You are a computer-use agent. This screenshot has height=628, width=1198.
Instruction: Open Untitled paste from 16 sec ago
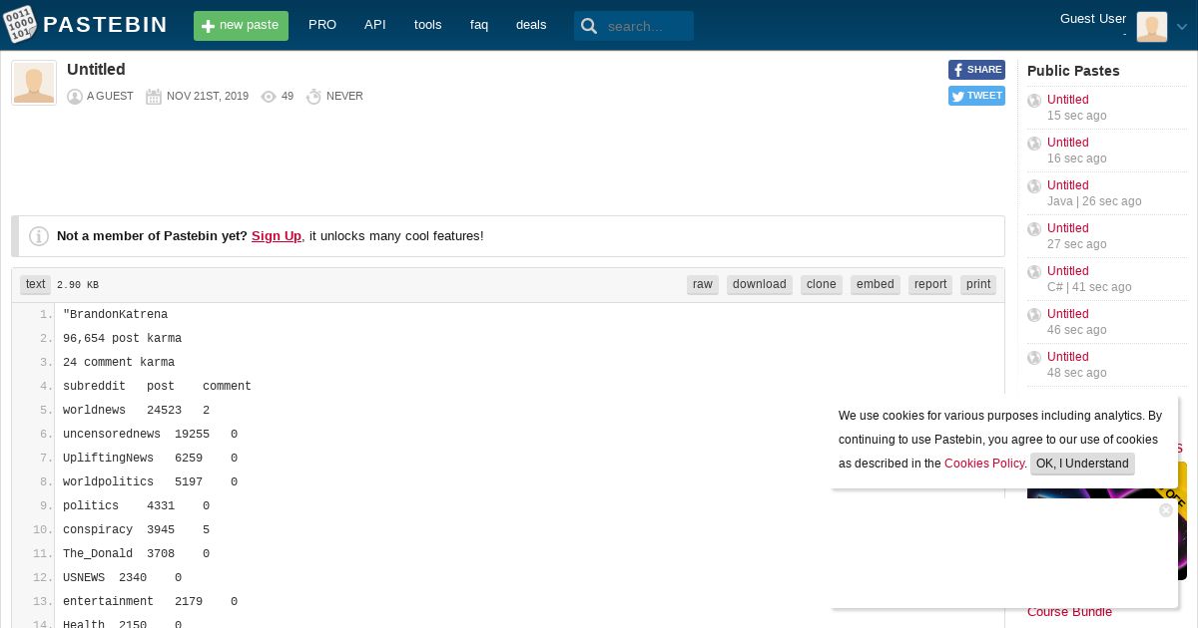pos(1068,143)
